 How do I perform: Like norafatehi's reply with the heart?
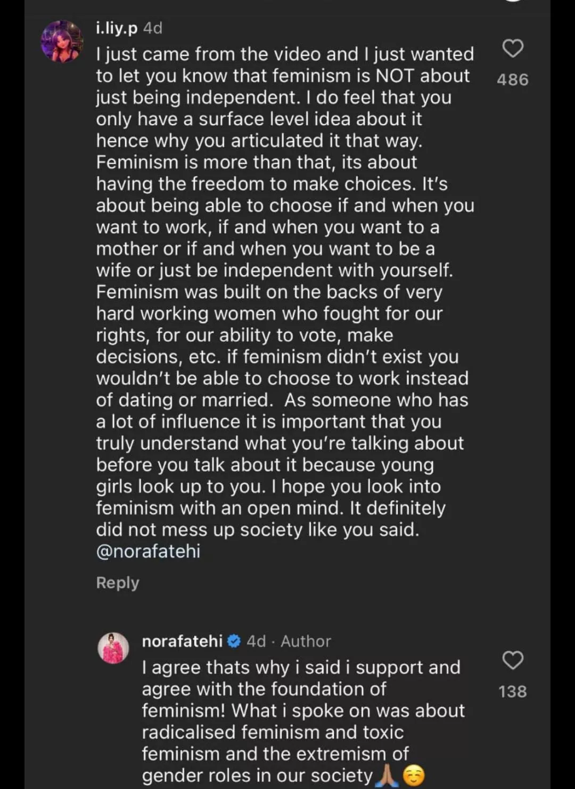[x=513, y=660]
